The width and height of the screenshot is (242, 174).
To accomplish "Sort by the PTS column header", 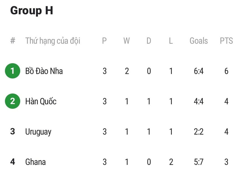I will [226, 41].
